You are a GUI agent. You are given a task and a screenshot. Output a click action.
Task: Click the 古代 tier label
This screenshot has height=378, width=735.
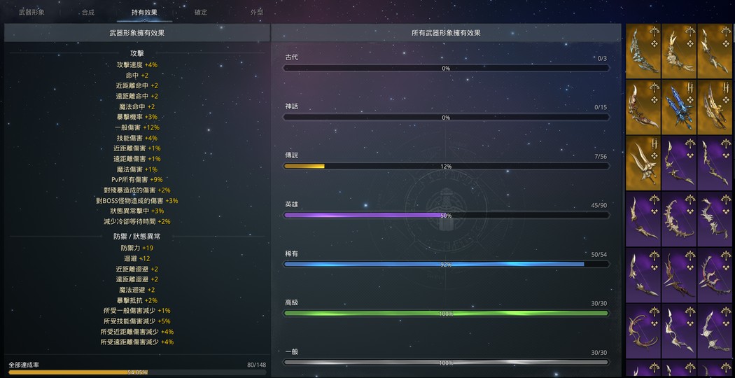pos(291,57)
